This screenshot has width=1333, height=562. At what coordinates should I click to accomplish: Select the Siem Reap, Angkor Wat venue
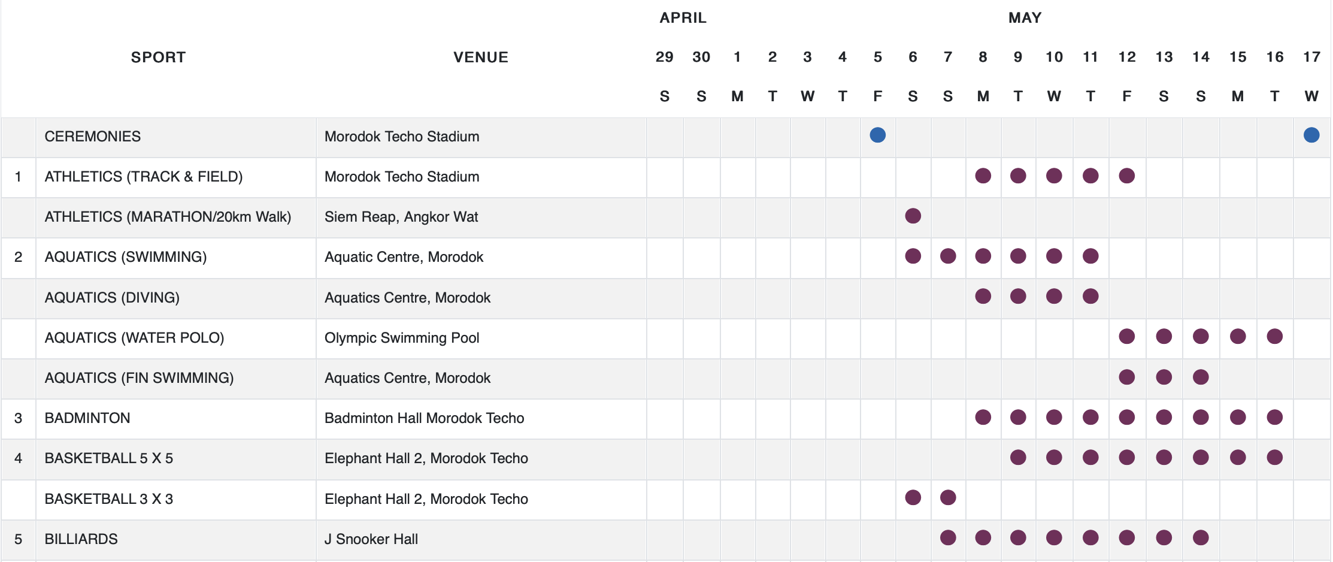tap(401, 217)
